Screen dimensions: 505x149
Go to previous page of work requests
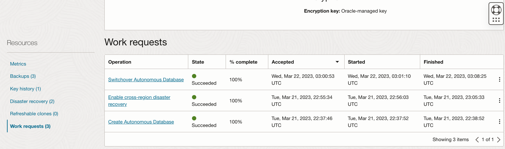[477, 140]
